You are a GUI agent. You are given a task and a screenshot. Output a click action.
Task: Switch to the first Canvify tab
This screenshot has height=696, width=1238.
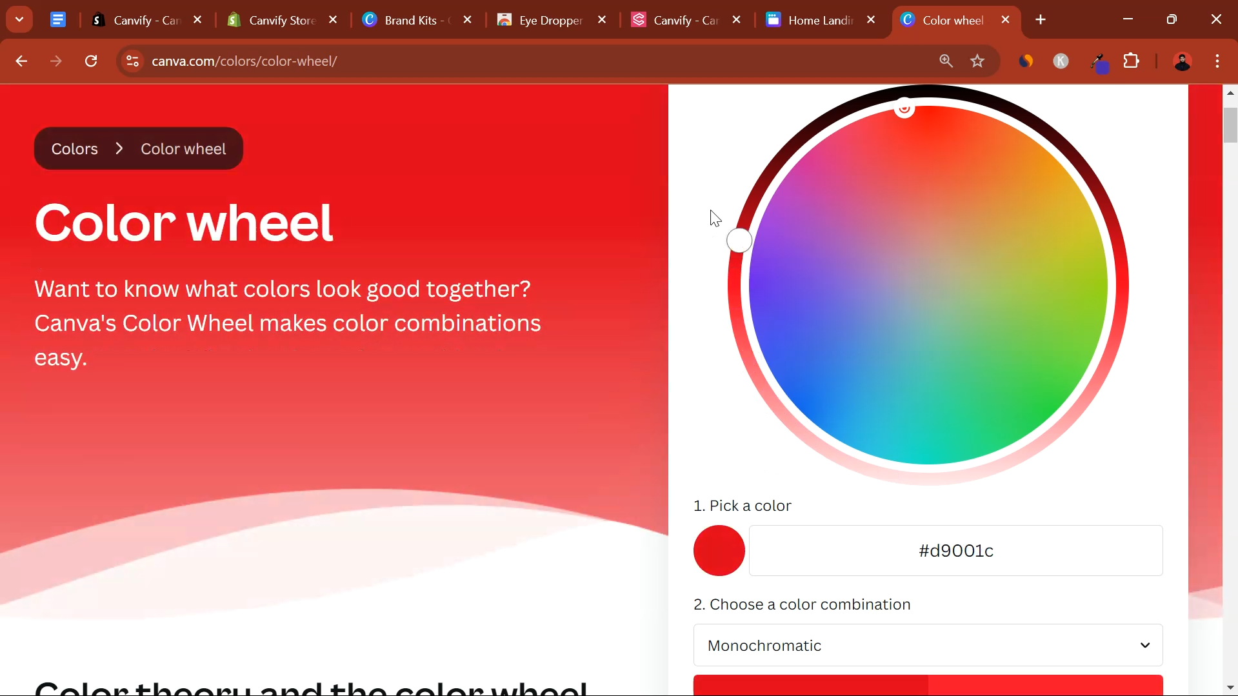146,20
